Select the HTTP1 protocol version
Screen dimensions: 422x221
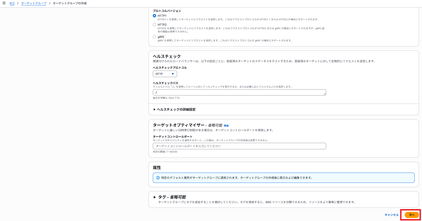pyautogui.click(x=154, y=16)
